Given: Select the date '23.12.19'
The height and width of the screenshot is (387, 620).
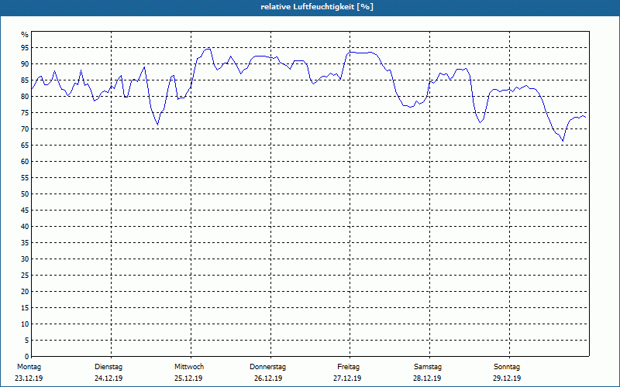Looking at the screenshot, I should point(29,378).
